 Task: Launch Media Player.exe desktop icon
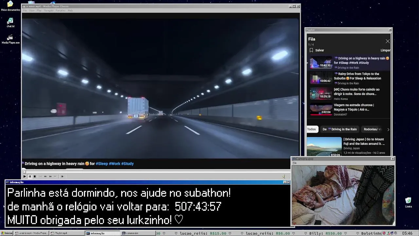[10, 39]
